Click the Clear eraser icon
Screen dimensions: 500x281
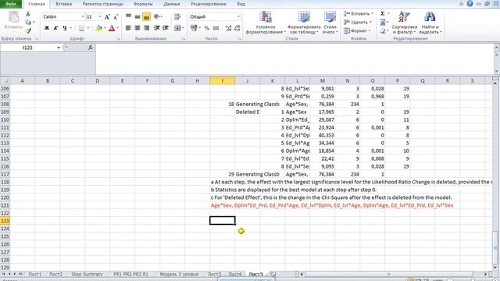[x=383, y=31]
